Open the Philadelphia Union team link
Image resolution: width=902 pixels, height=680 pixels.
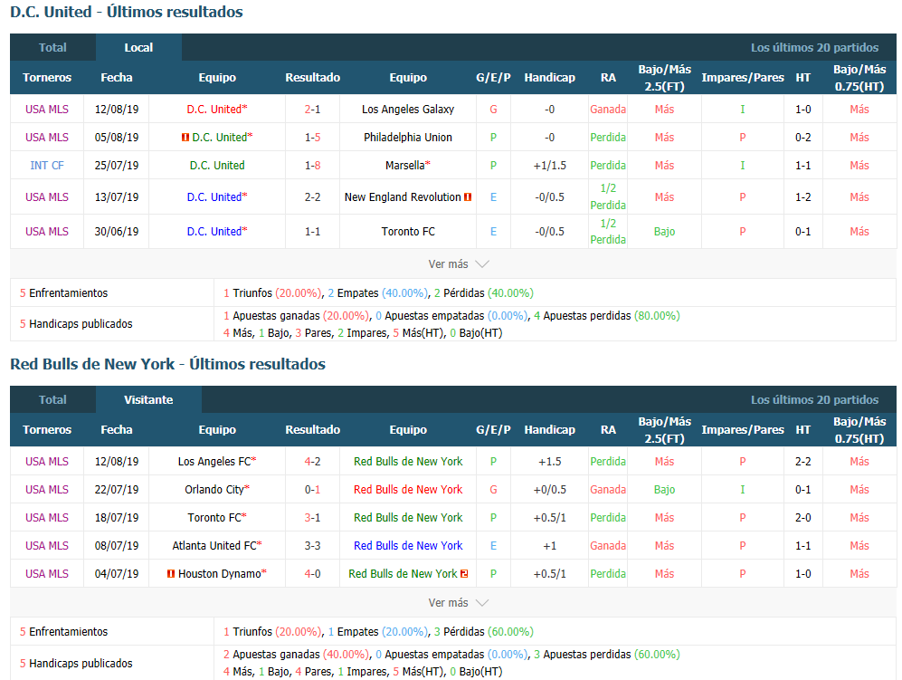(x=408, y=138)
